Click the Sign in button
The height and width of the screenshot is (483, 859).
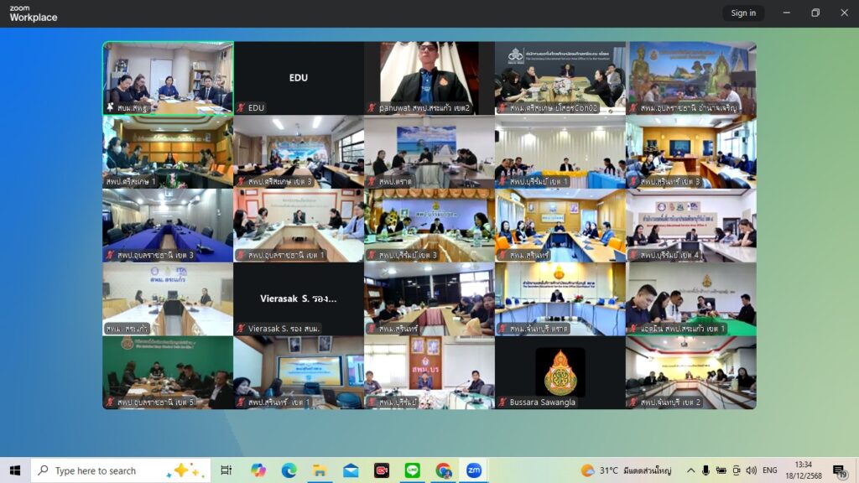click(x=743, y=13)
